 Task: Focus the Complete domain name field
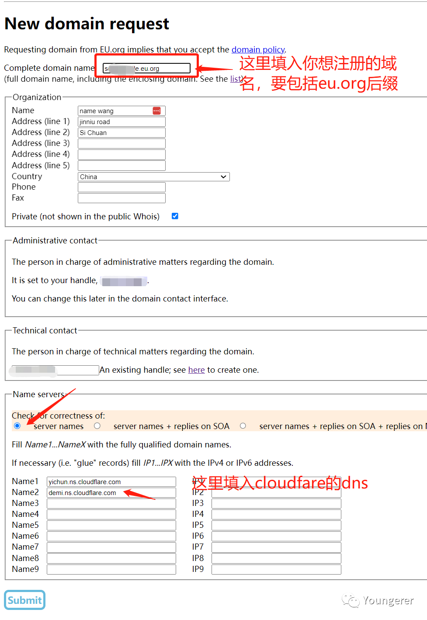pos(147,68)
